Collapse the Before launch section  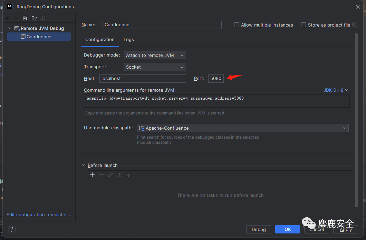84,165
